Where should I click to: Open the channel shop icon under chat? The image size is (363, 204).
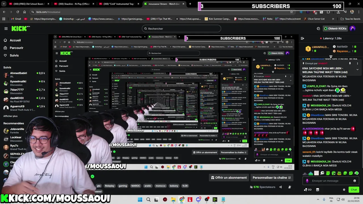318,190
